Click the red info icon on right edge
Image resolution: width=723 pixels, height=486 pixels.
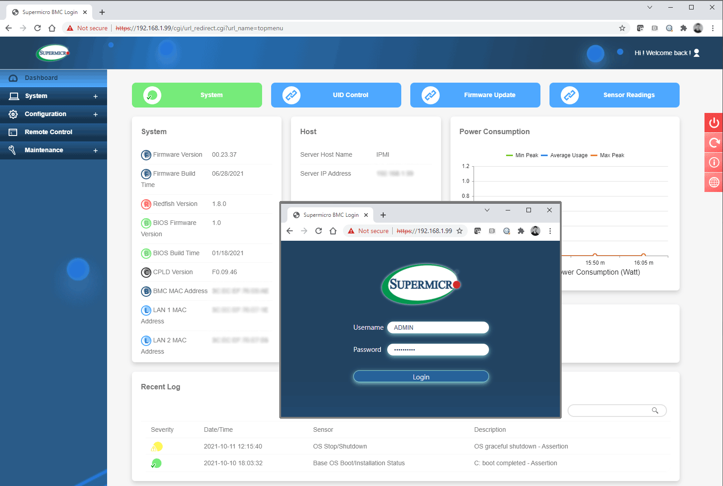pos(714,163)
